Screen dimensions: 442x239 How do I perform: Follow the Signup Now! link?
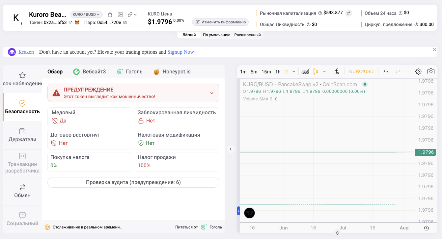pyautogui.click(x=181, y=52)
